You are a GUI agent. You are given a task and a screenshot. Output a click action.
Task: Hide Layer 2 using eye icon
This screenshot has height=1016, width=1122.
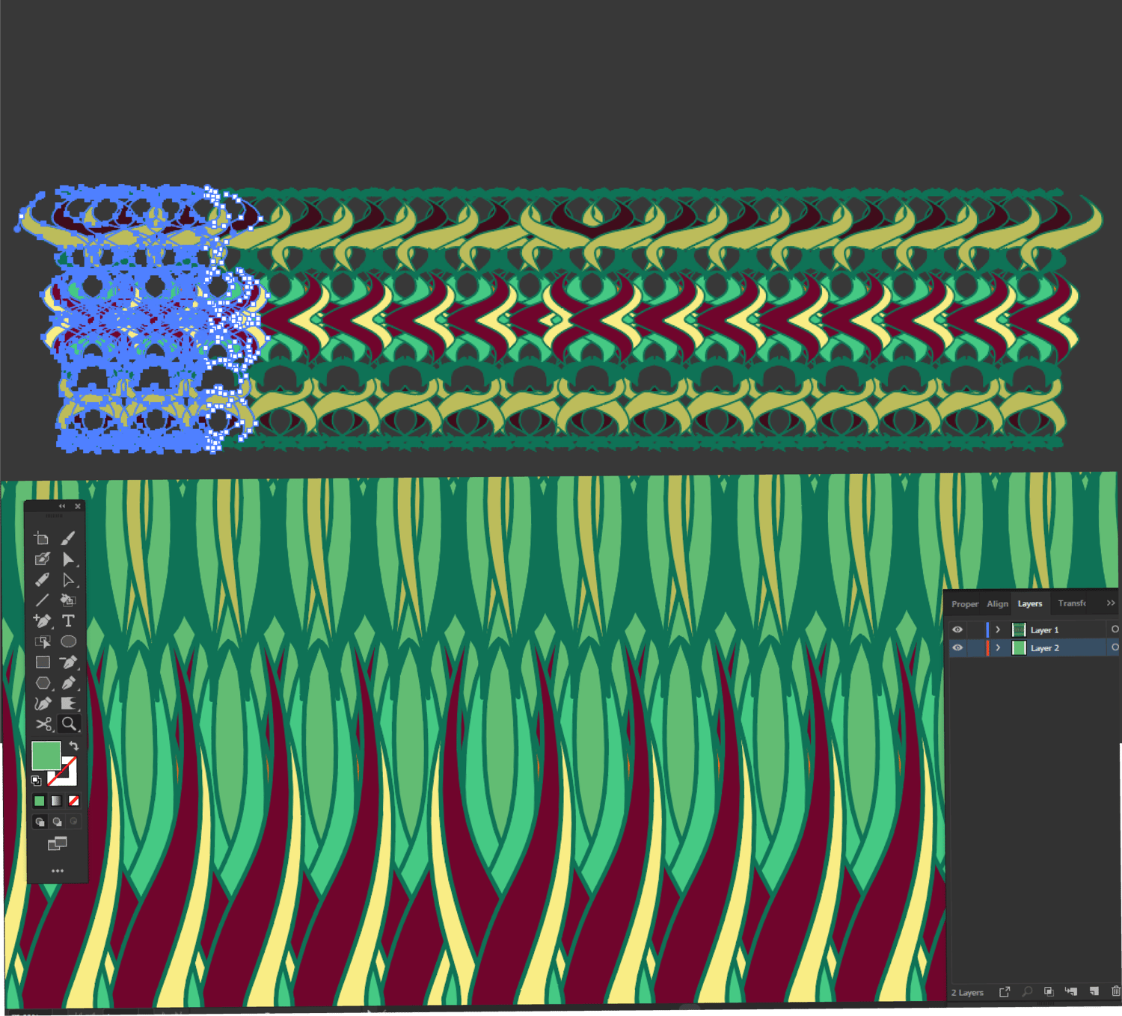(957, 647)
